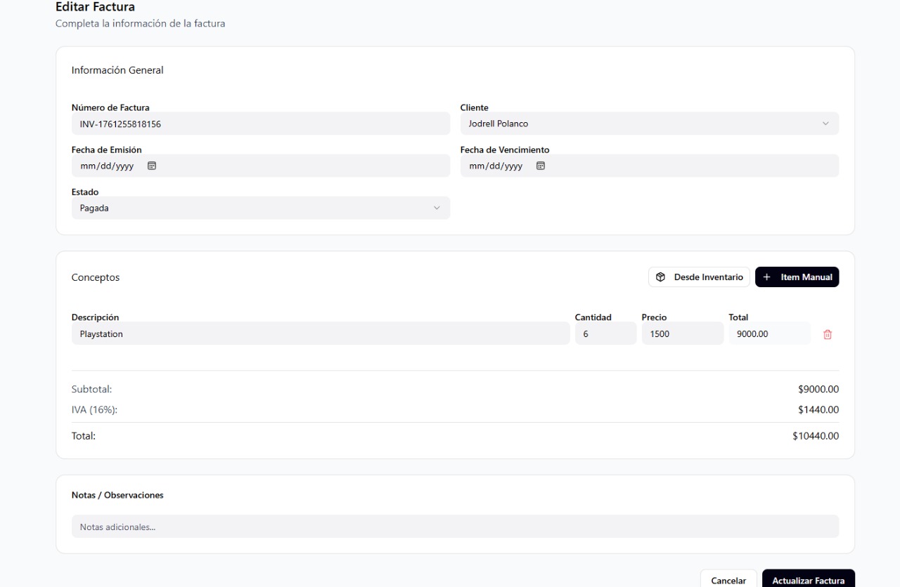Click the Total field showing 9000.00

pos(769,334)
